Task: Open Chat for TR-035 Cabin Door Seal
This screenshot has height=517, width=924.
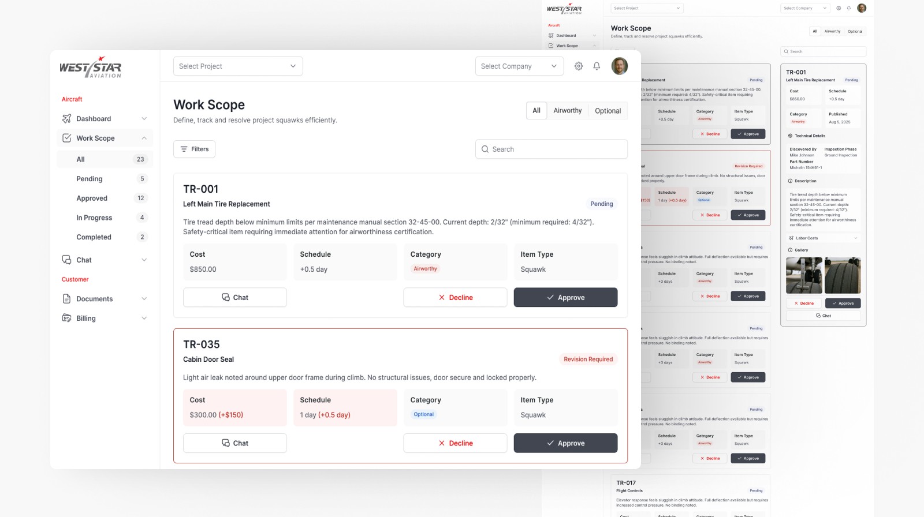Action: click(x=235, y=443)
